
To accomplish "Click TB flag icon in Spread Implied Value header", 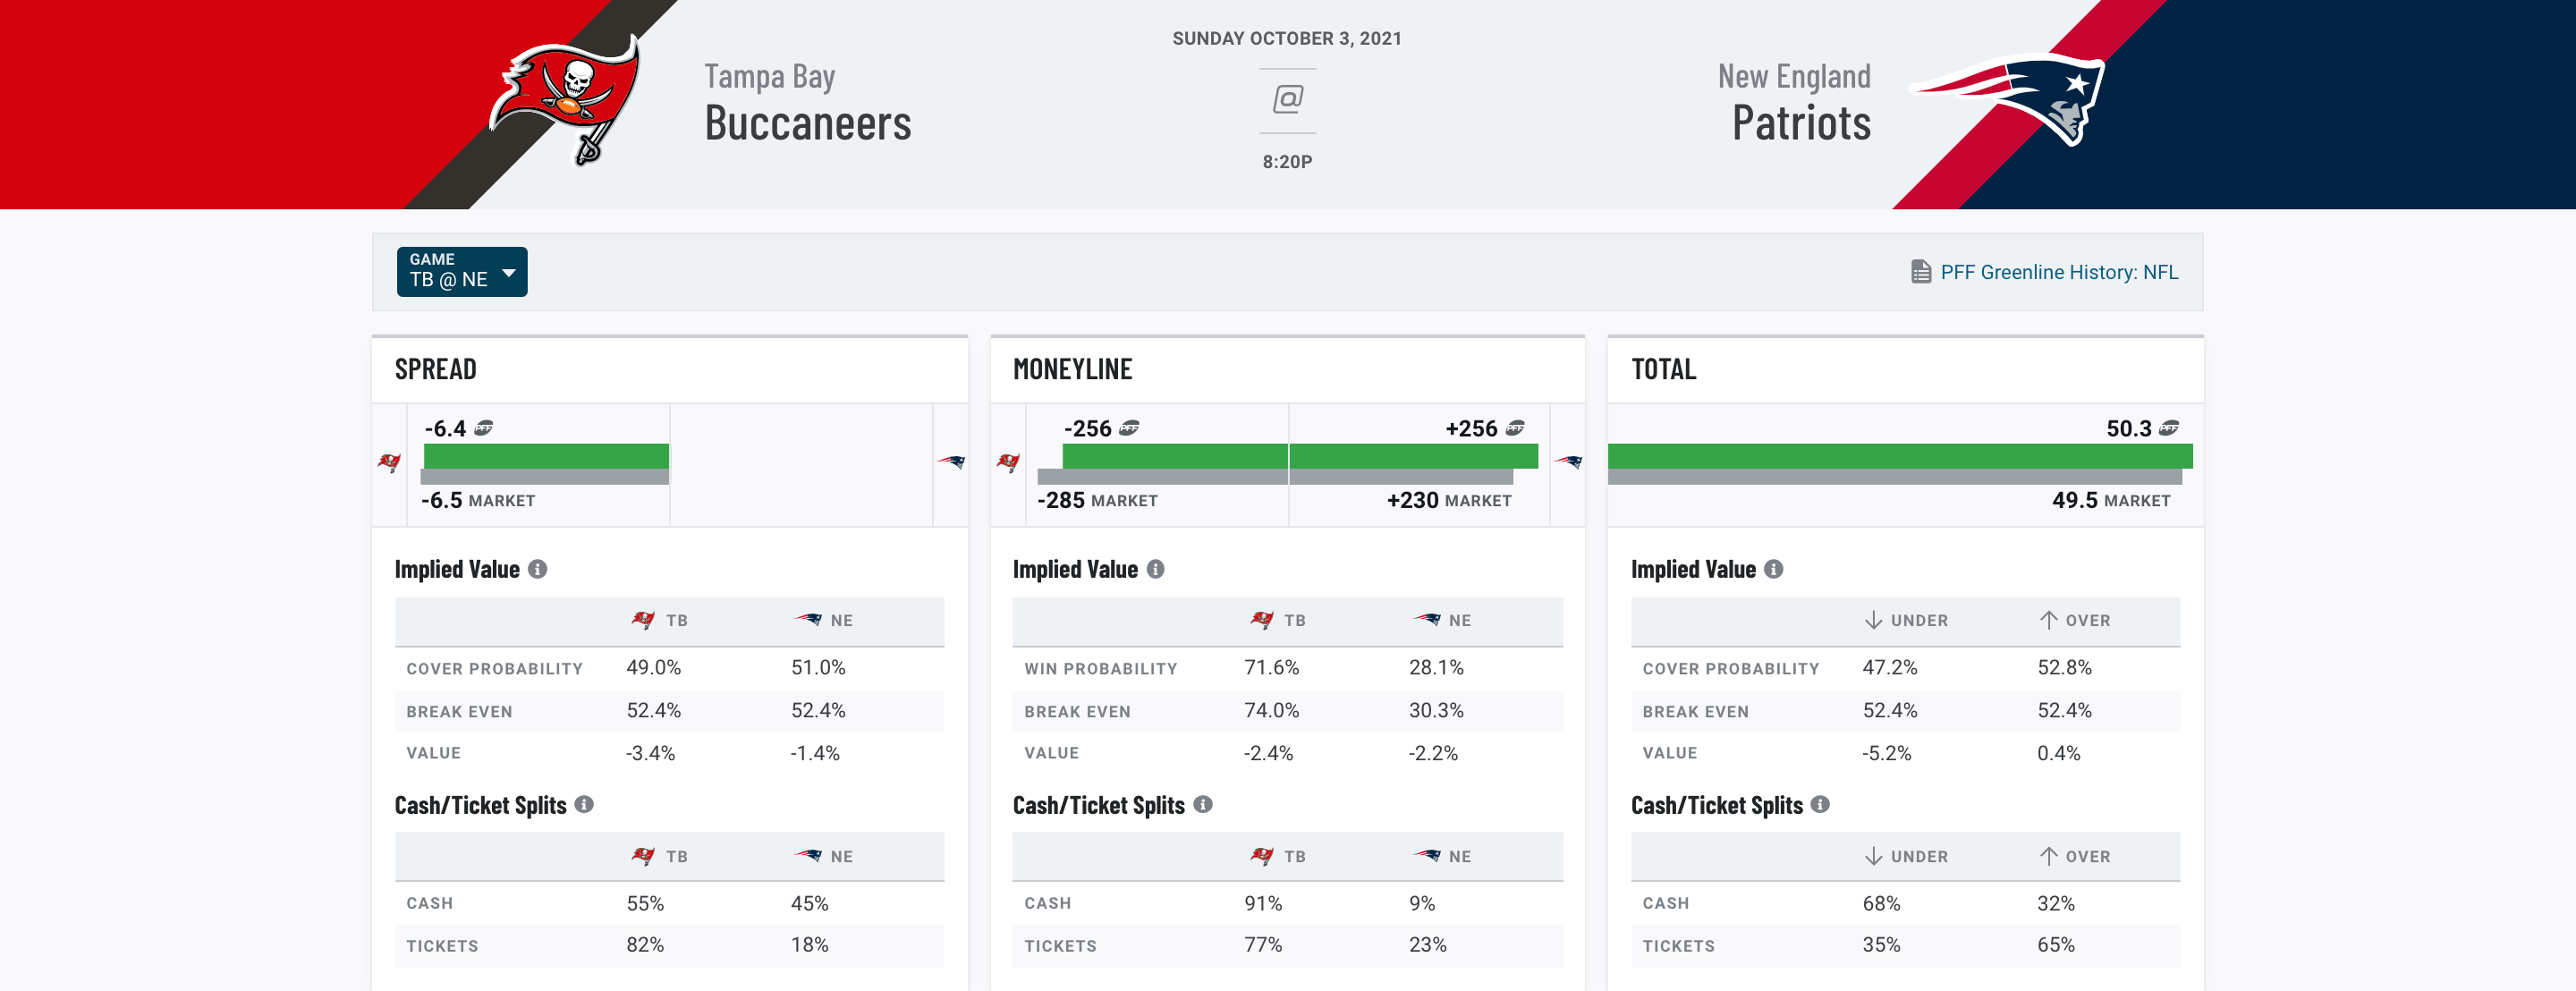I will (x=643, y=620).
